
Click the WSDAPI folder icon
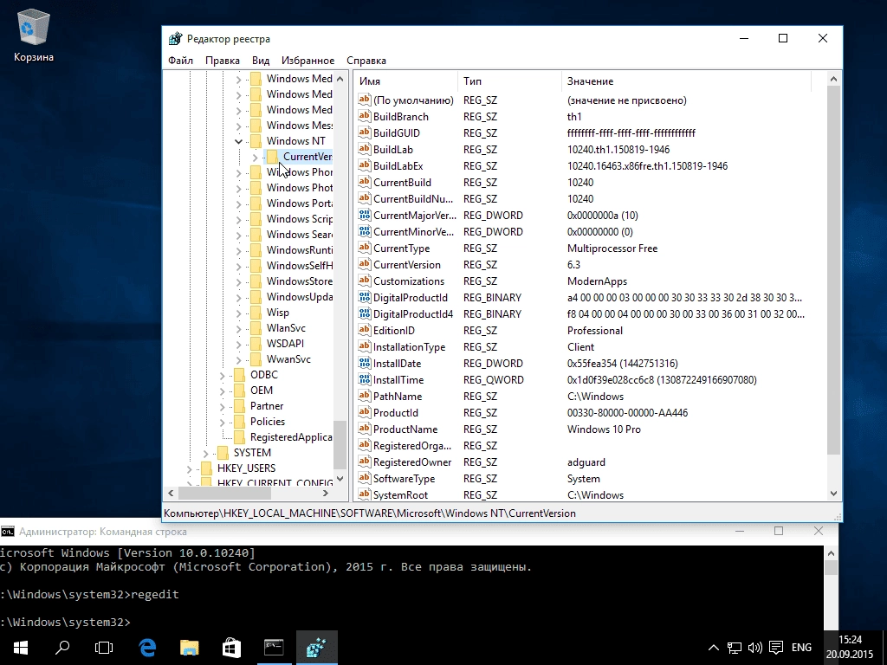(x=256, y=343)
